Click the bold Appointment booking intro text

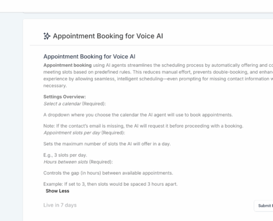click(67, 65)
